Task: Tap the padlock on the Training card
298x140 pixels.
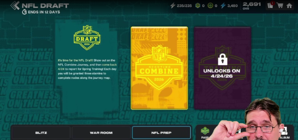Action: 223,59
